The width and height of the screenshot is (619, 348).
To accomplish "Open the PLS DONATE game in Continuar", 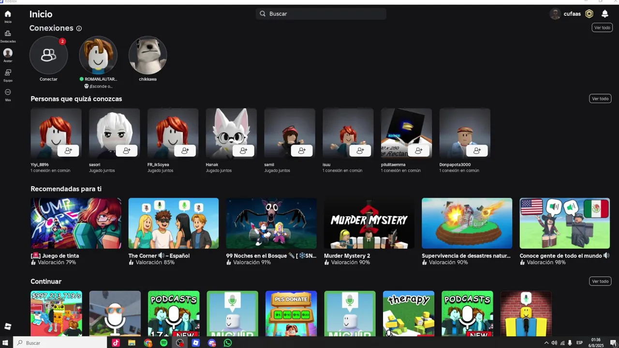I will 291,313.
